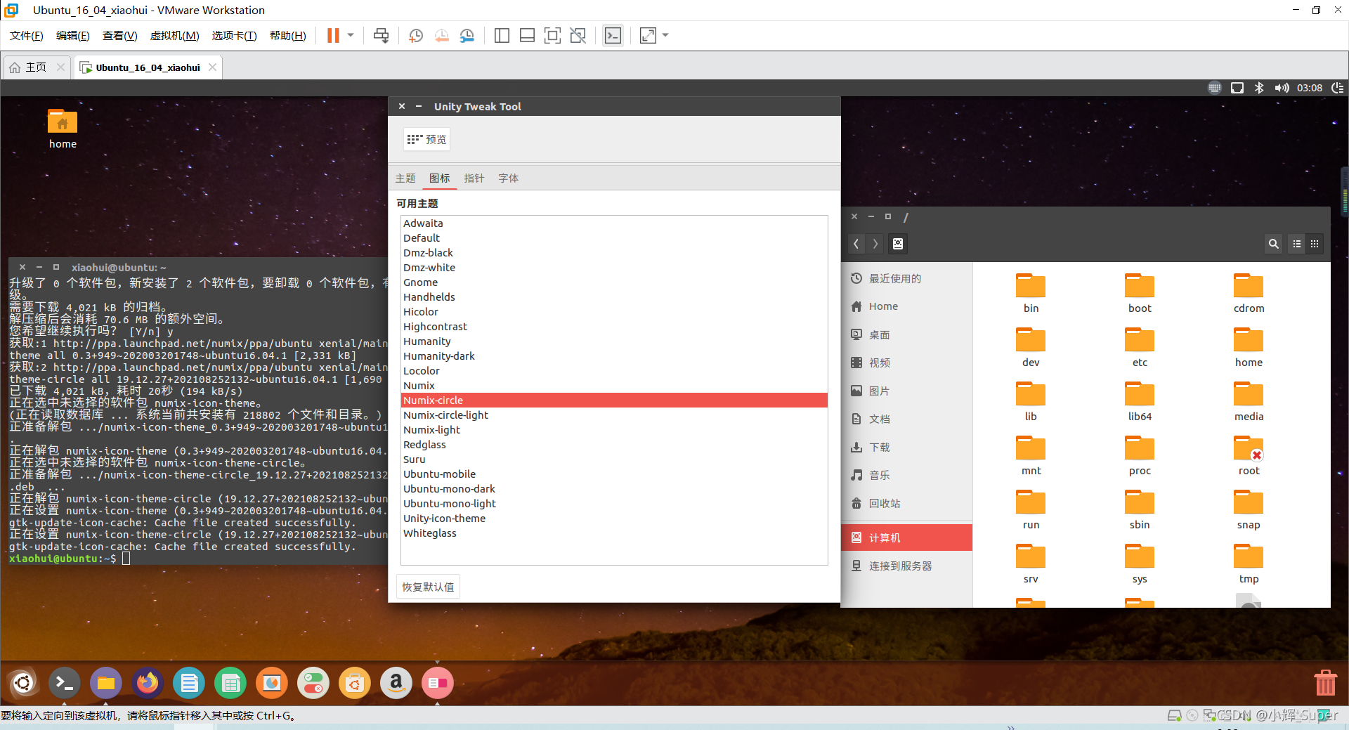Open LibreOffice Impress dock icon
Image resolution: width=1349 pixels, height=730 pixels.
(272, 683)
